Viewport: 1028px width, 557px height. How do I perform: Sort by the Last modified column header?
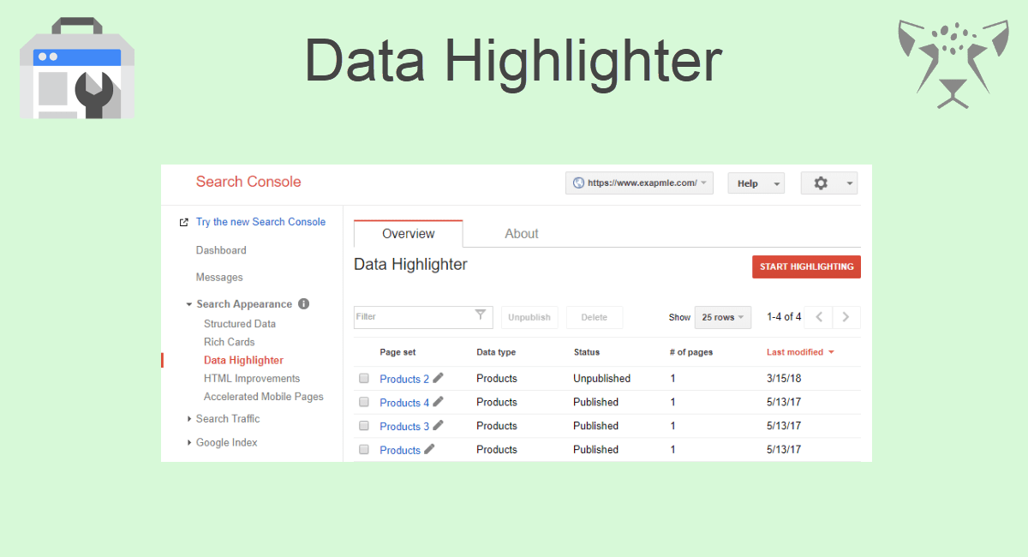(795, 352)
